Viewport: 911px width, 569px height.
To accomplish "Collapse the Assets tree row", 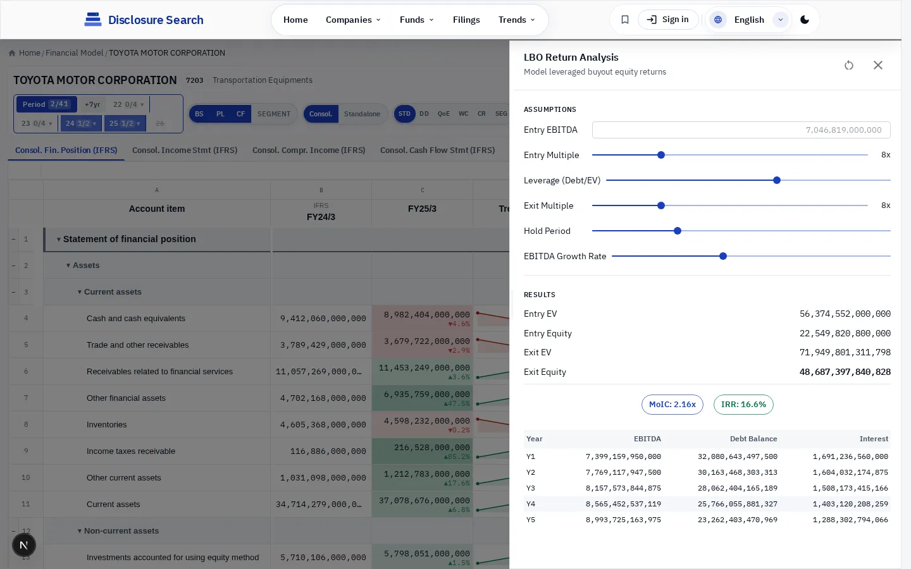I will [x=68, y=266].
